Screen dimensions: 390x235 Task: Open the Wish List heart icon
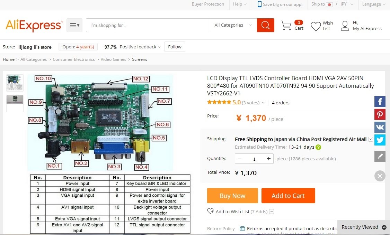click(316, 26)
